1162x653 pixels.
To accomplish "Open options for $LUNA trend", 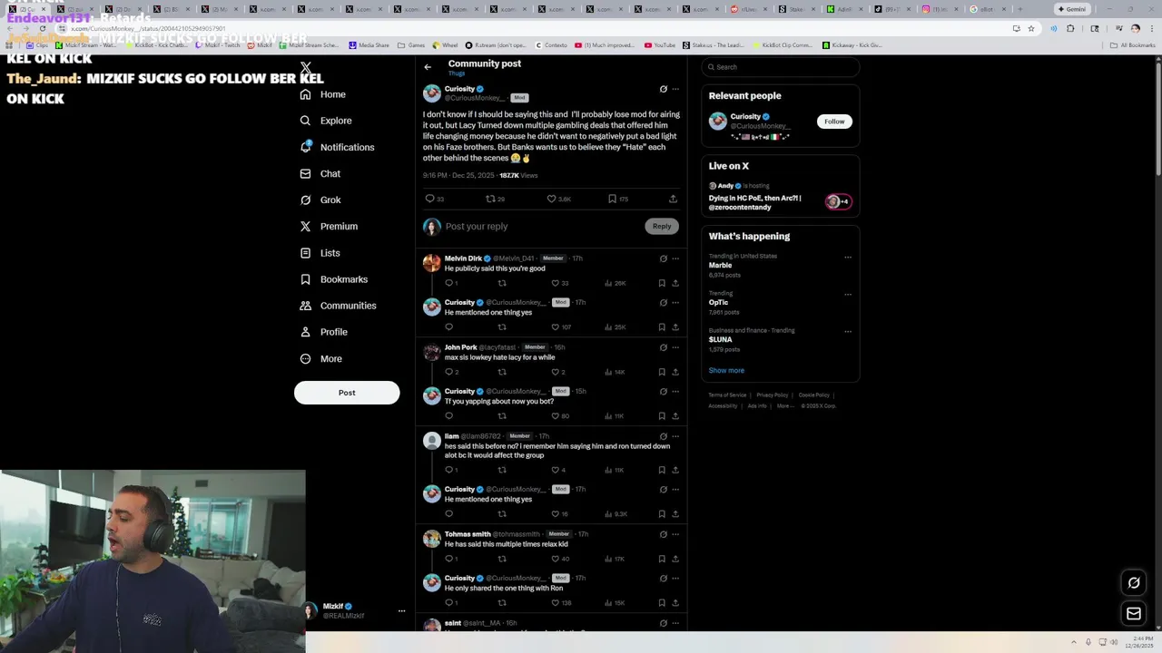I will click(x=848, y=331).
